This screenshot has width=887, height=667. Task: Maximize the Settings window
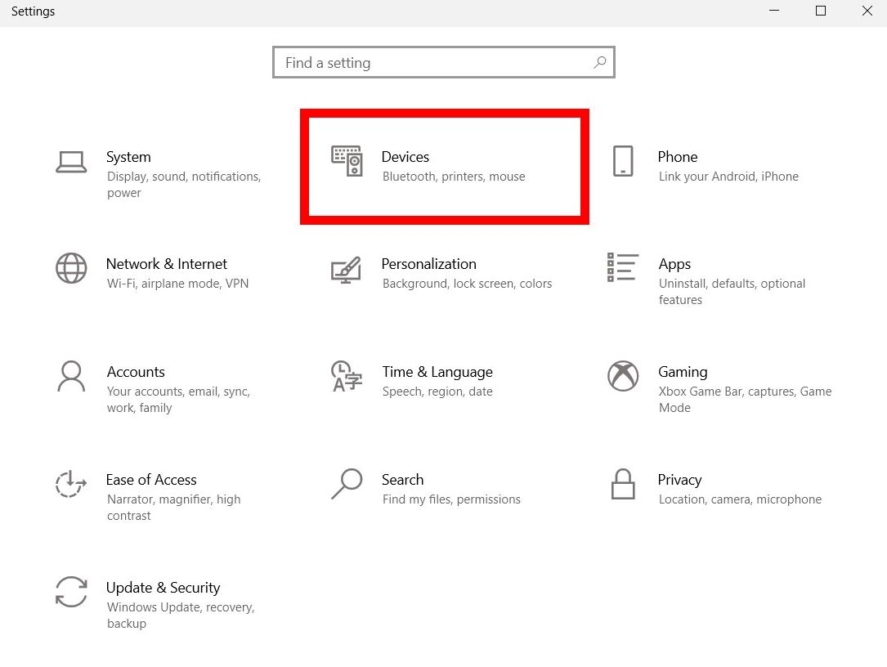tap(821, 11)
